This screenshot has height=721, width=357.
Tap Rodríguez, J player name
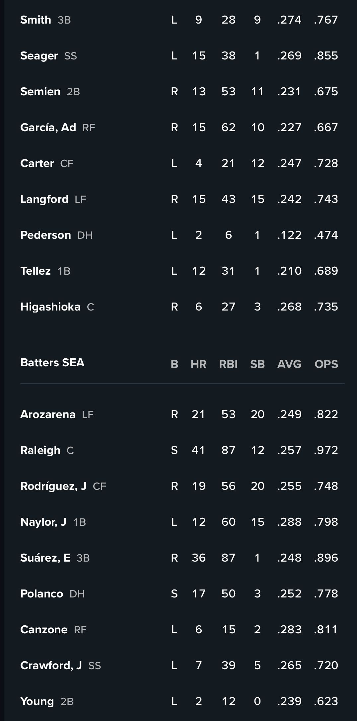point(53,486)
